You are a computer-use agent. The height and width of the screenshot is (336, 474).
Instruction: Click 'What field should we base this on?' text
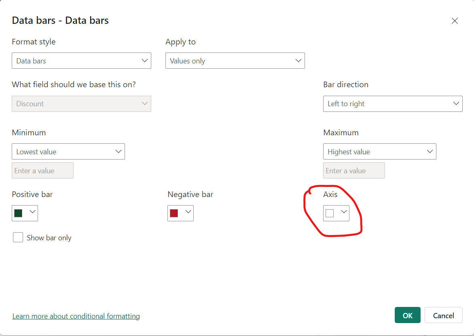[x=74, y=84]
